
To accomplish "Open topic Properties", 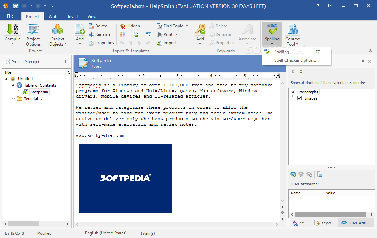I will [x=101, y=43].
